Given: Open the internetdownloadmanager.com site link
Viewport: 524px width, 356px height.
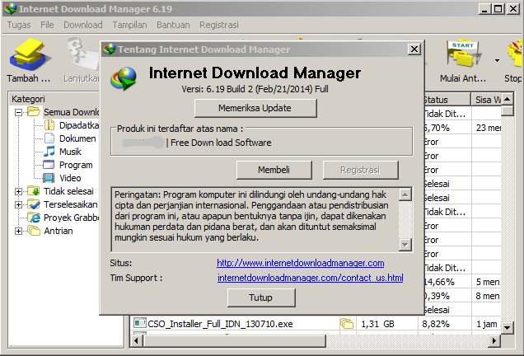Looking at the screenshot, I should pos(301,263).
